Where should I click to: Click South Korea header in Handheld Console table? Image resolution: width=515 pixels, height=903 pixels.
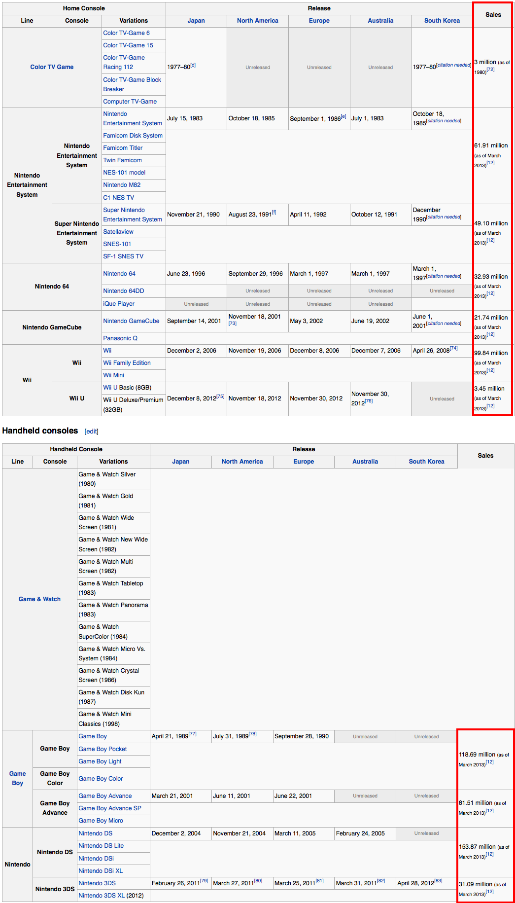(427, 462)
